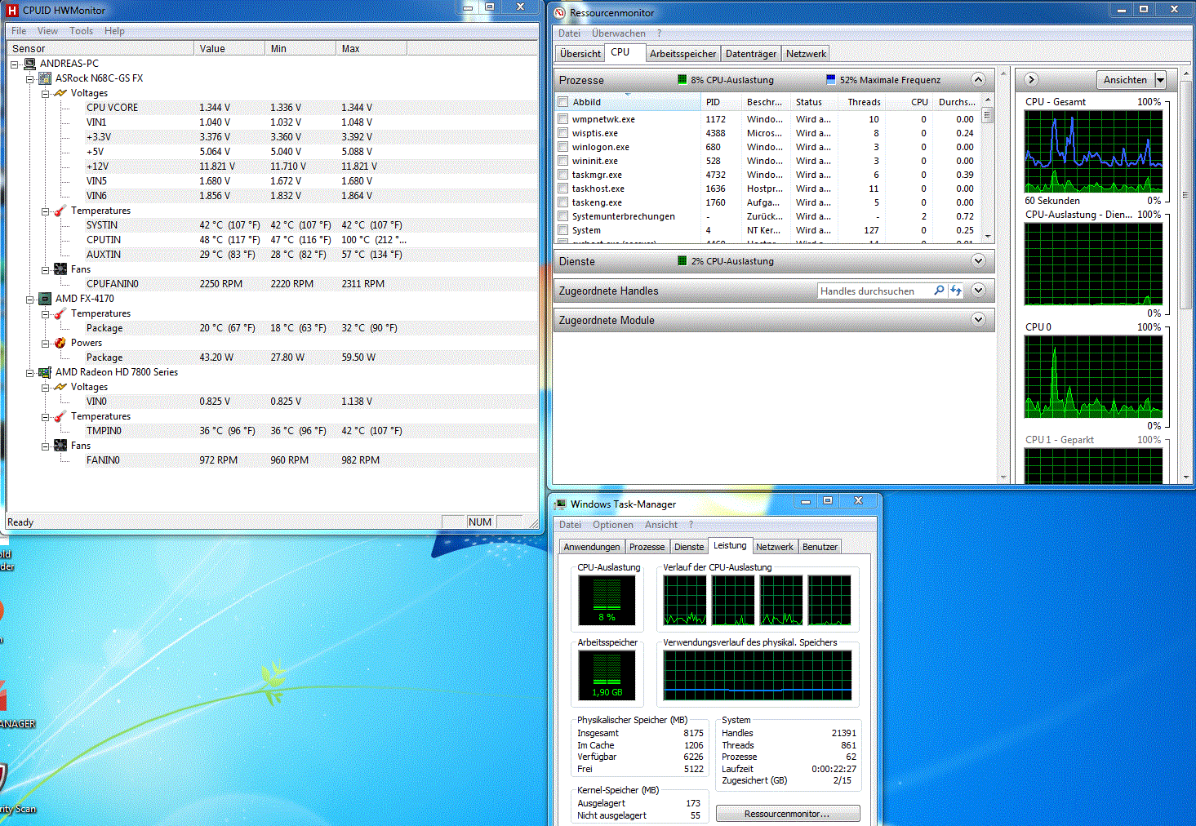Viewport: 1196px width, 826px height.
Task: Open the Ansicht menu in Task-Manager
Action: point(661,525)
